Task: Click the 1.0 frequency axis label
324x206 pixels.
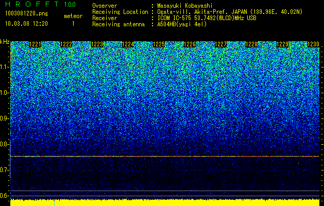Action: [x=4, y=93]
